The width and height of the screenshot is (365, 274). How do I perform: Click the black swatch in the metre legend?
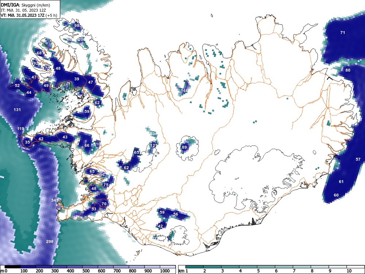click(x=12, y=267)
